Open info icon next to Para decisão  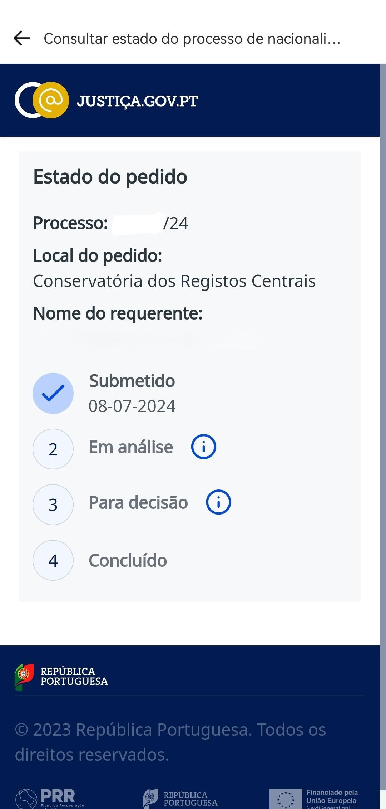(x=218, y=502)
